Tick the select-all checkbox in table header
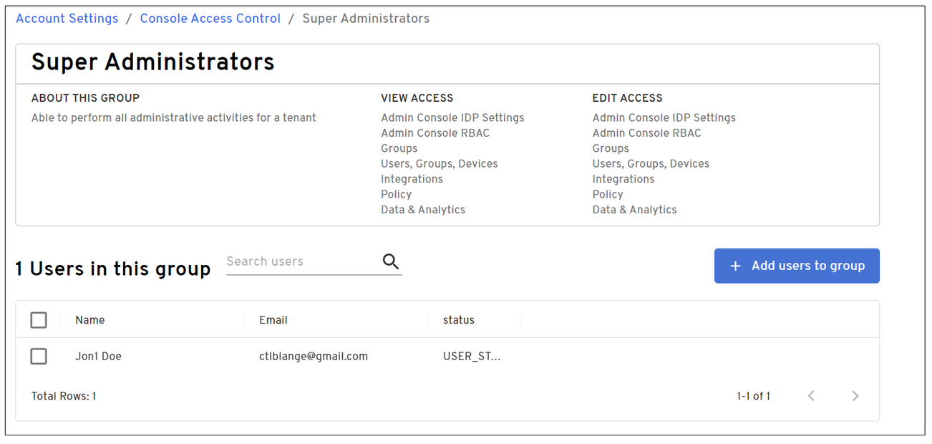The image size is (932, 444). 39,320
